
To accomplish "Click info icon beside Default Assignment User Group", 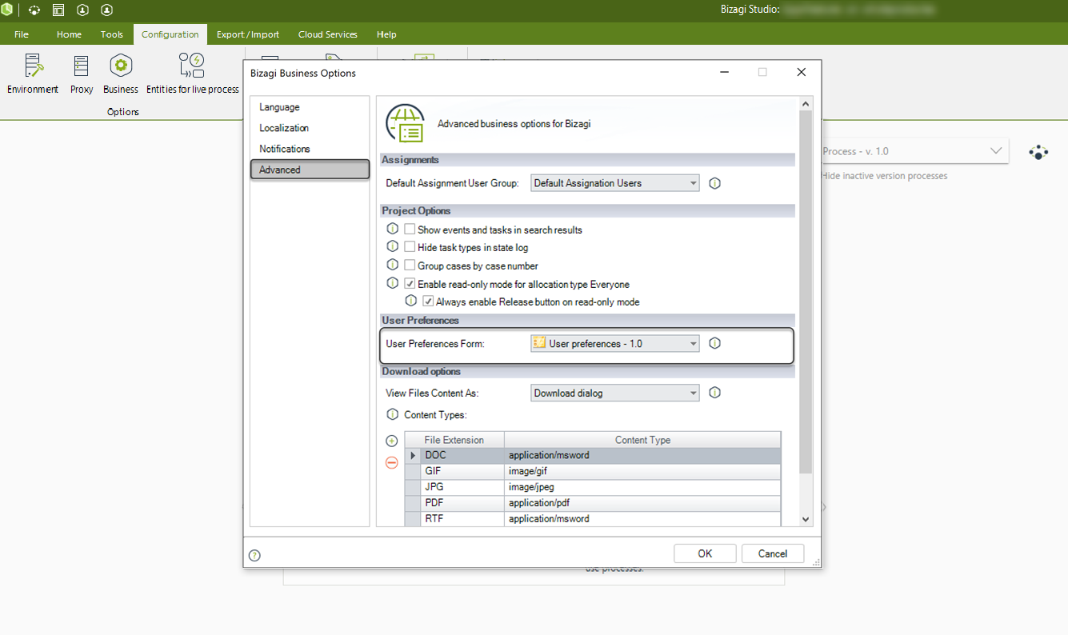I will (x=715, y=183).
